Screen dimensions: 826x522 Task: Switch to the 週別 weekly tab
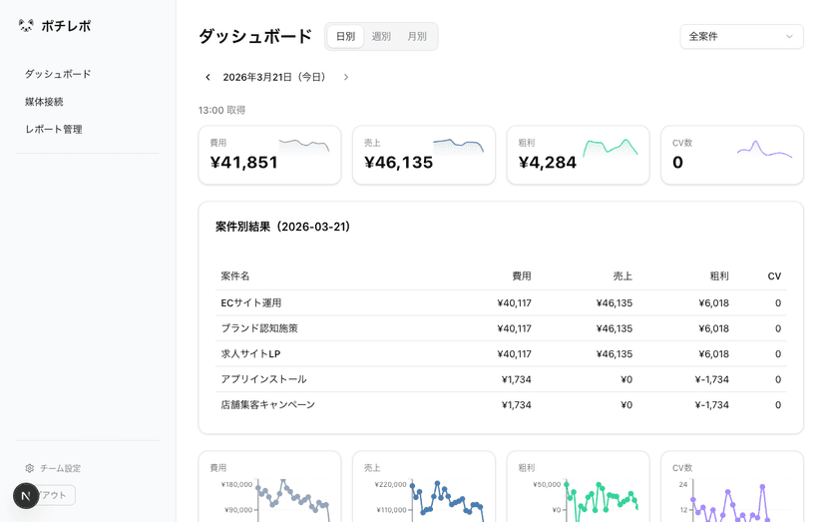point(381,36)
